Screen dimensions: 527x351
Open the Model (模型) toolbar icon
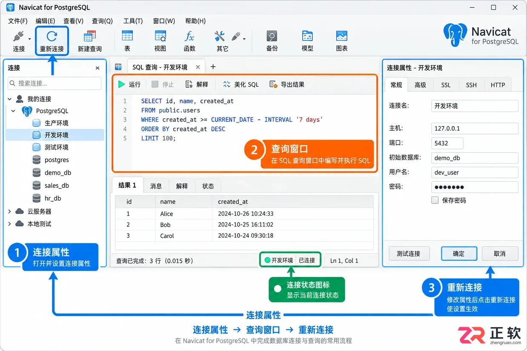point(307,36)
